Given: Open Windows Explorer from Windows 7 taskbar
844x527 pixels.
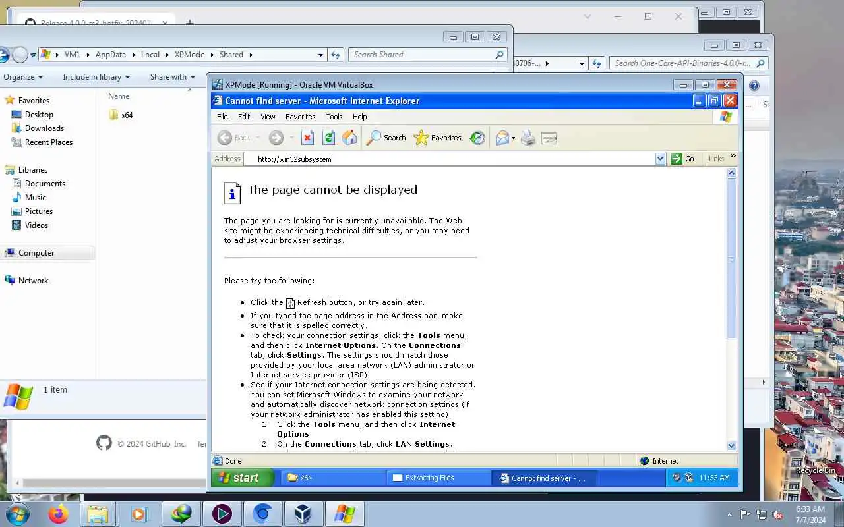Looking at the screenshot, I should click(97, 514).
